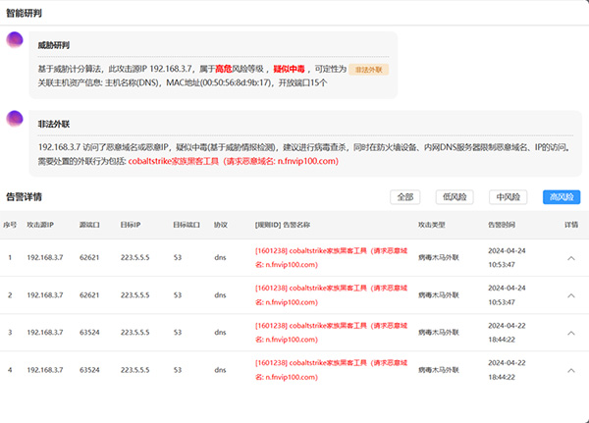Click the purple avatar beside 非法外联 section
The width and height of the screenshot is (589, 423).
(15, 119)
